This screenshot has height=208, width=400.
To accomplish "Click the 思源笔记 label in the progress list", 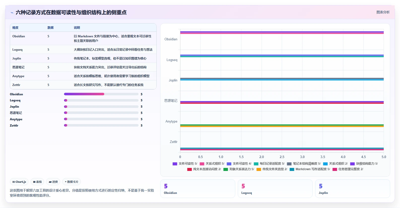I will pyautogui.click(x=16, y=113).
